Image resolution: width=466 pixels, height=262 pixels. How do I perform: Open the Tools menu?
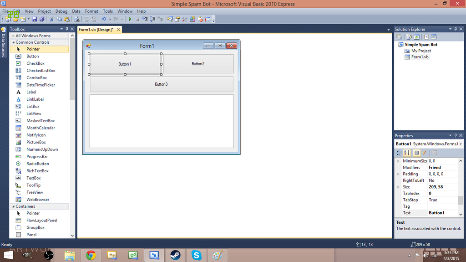[x=107, y=11]
